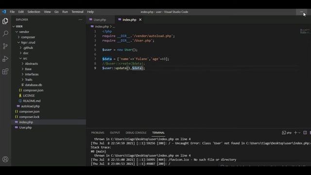
Task: Select the index.php editor tab
Action: (129, 19)
